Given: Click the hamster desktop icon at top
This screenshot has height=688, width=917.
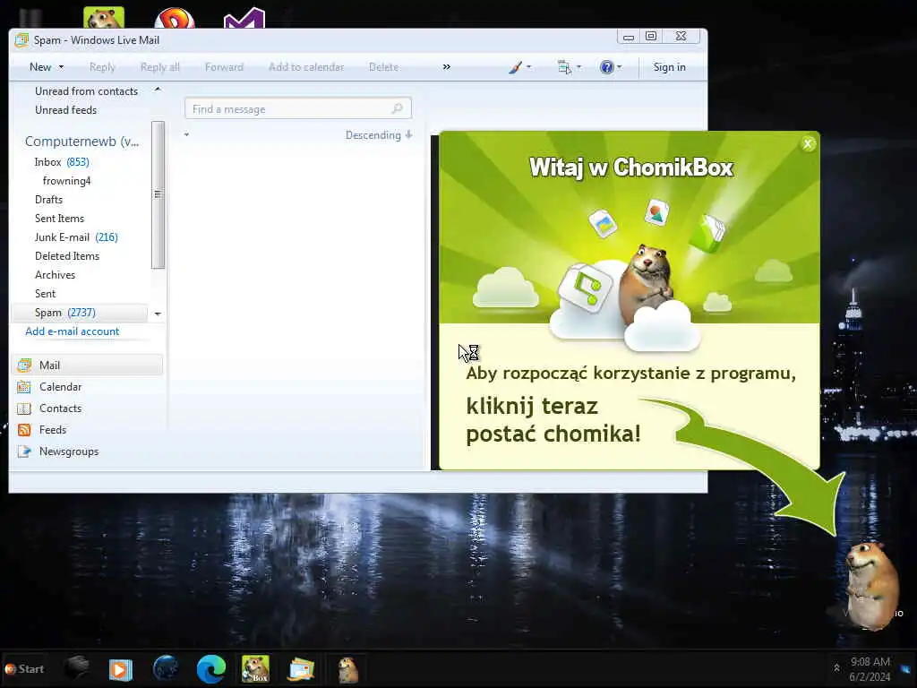Looking at the screenshot, I should point(104,18).
